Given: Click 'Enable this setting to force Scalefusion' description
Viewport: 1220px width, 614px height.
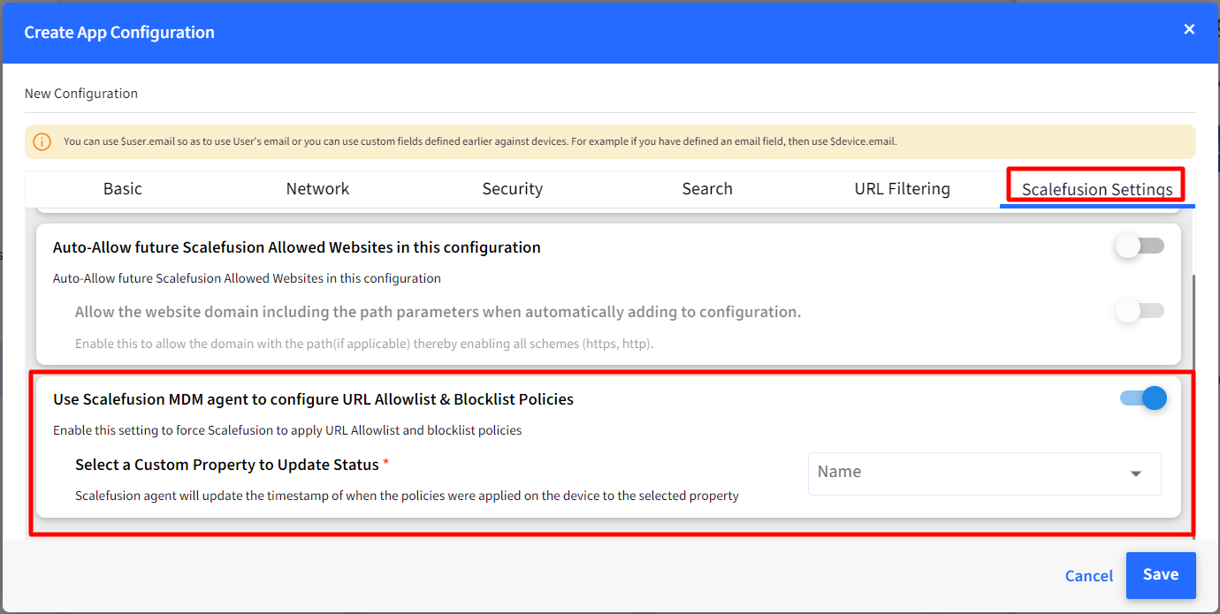Looking at the screenshot, I should (x=287, y=431).
